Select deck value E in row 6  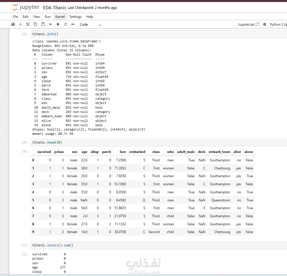(x=205, y=208)
